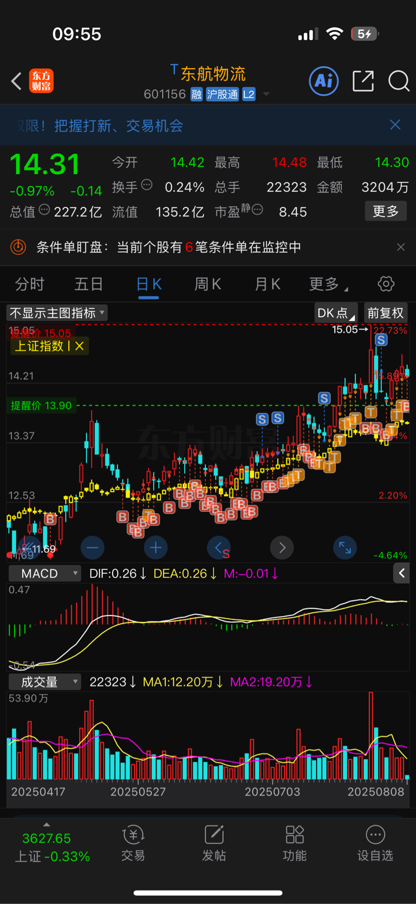Tap the 东航物流 stock title
This screenshot has height=904, width=416.
pyautogui.click(x=213, y=74)
